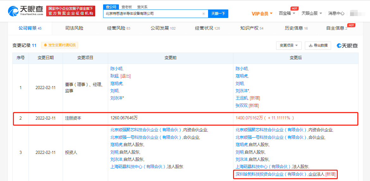Viewport: 370px width, 181px height.
Task: Open the 变更项目 filter dropdown
Action: pos(289,45)
